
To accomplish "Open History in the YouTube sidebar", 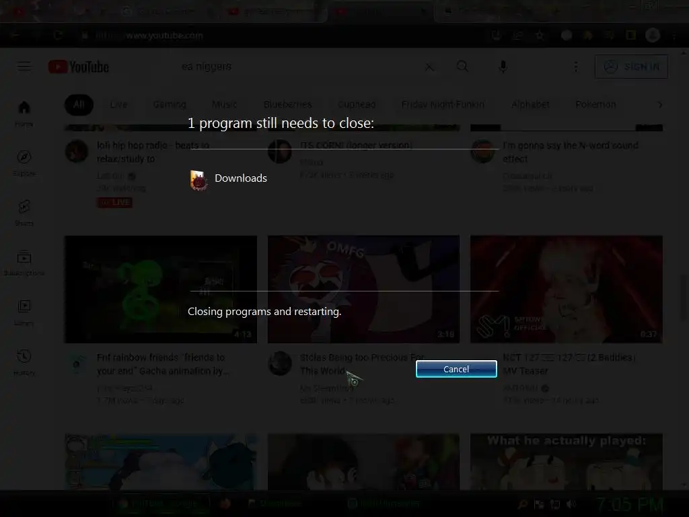I will pyautogui.click(x=24, y=362).
